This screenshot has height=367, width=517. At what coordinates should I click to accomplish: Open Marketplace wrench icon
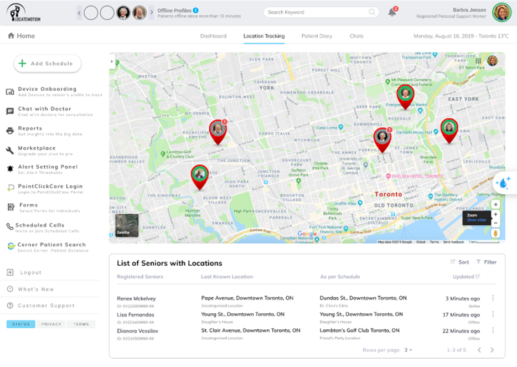(10, 151)
